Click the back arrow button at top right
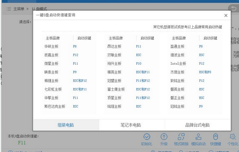The height and width of the screenshot is (152, 239). coord(233,8)
